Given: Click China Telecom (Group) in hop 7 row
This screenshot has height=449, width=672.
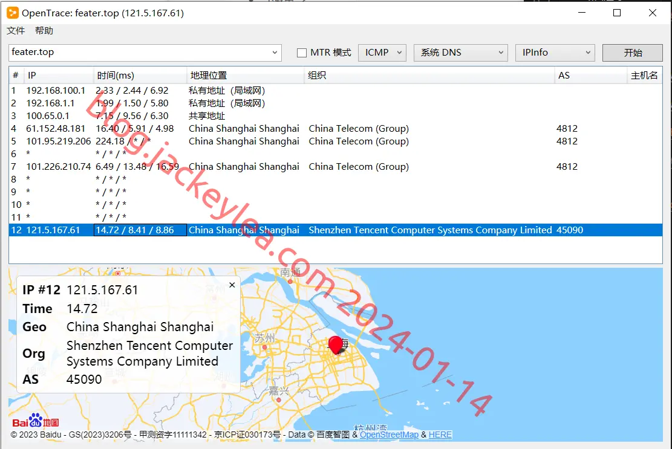Looking at the screenshot, I should click(359, 167).
